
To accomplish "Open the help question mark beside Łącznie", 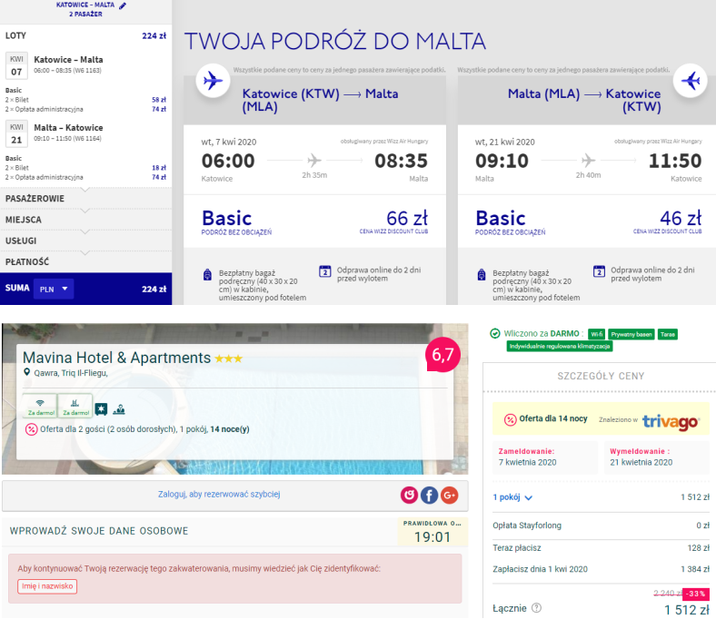I will tap(537, 607).
